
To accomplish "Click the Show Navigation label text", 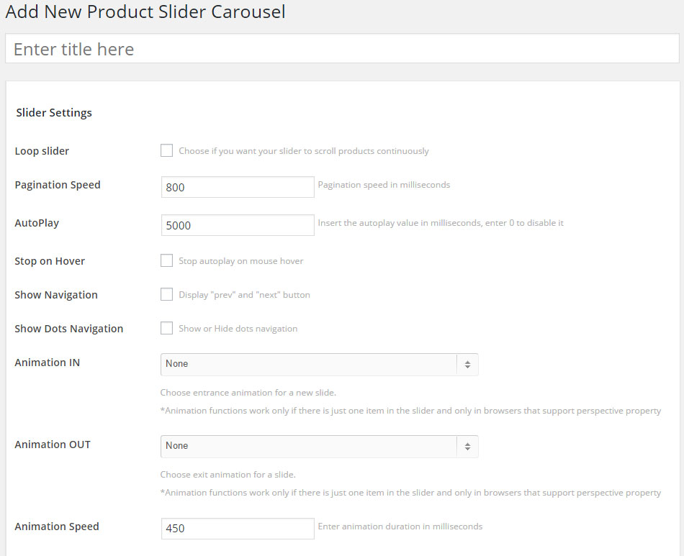I will (56, 295).
